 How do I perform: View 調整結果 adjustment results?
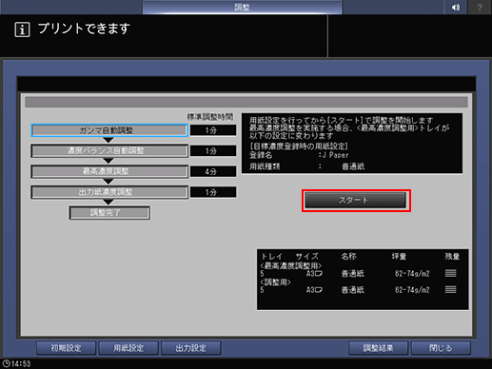point(378,348)
